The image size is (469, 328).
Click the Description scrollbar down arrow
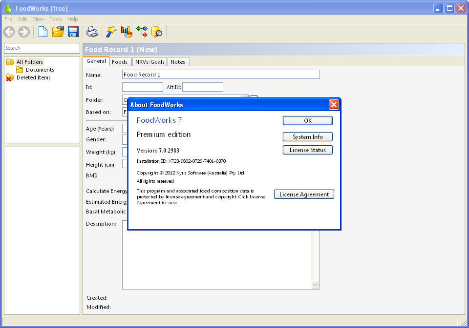(x=315, y=285)
